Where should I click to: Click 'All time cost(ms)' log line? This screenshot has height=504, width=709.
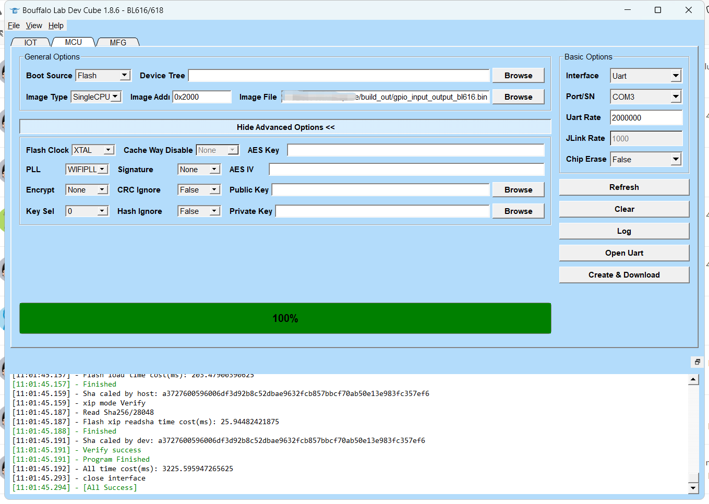(x=123, y=469)
